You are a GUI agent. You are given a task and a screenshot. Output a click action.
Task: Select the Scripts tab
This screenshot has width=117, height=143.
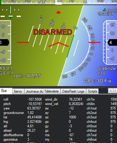click(x=93, y=91)
